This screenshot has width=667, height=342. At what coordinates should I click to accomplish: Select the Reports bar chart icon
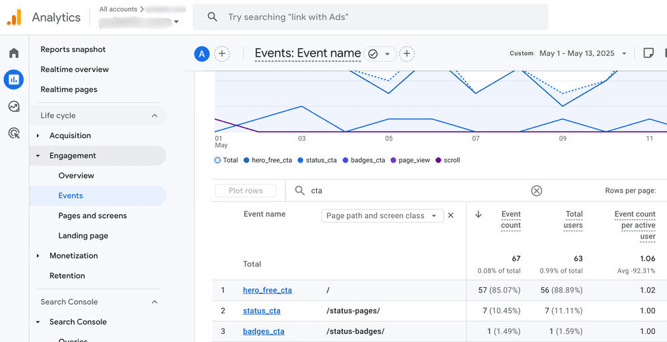pyautogui.click(x=14, y=80)
